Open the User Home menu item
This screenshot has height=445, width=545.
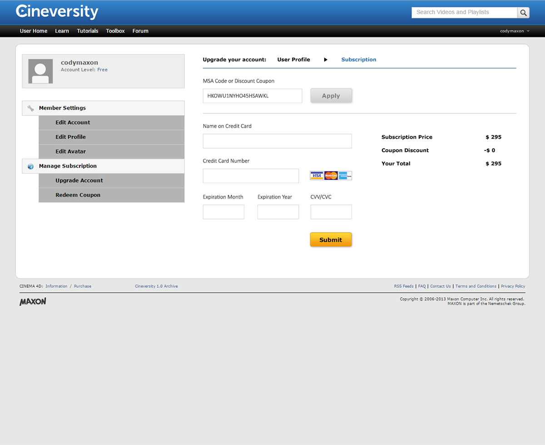pyautogui.click(x=34, y=31)
